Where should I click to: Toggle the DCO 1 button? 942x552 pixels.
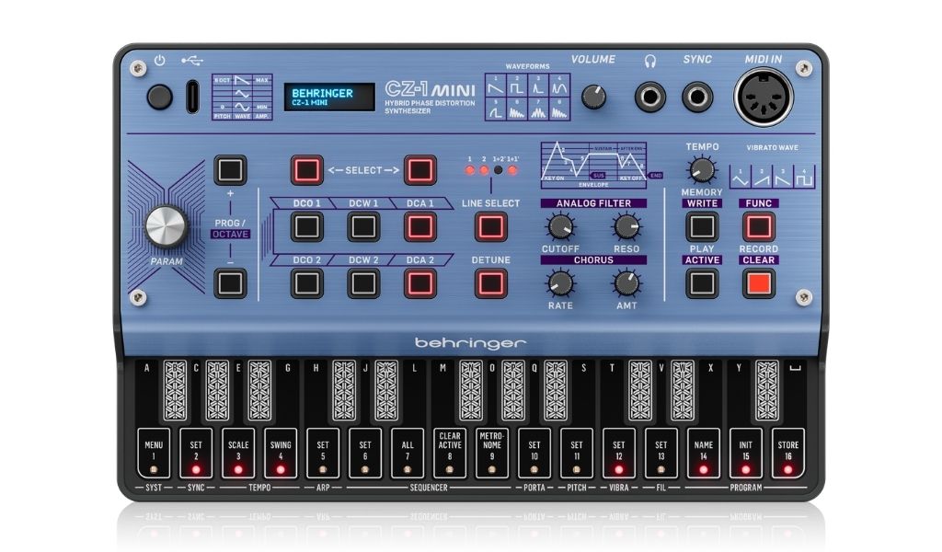(307, 227)
